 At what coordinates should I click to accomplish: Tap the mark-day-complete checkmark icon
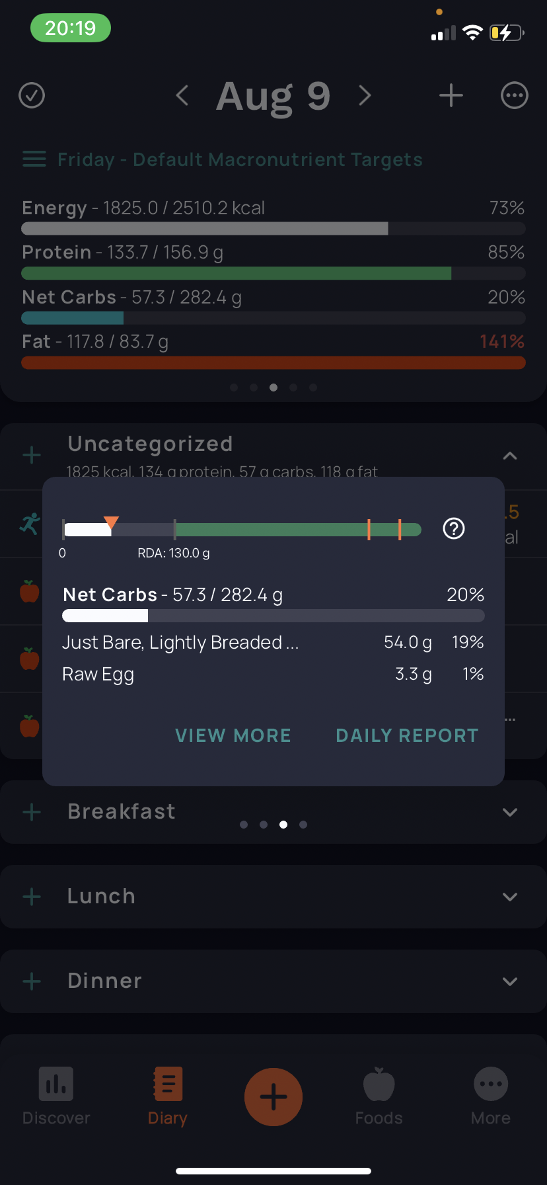click(x=32, y=95)
